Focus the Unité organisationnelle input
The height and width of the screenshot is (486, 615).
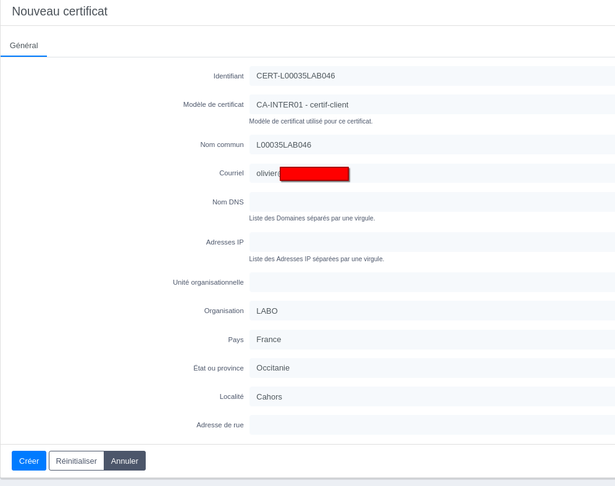point(432,282)
